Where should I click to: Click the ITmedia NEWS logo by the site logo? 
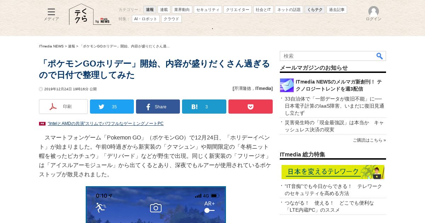[x=105, y=21]
